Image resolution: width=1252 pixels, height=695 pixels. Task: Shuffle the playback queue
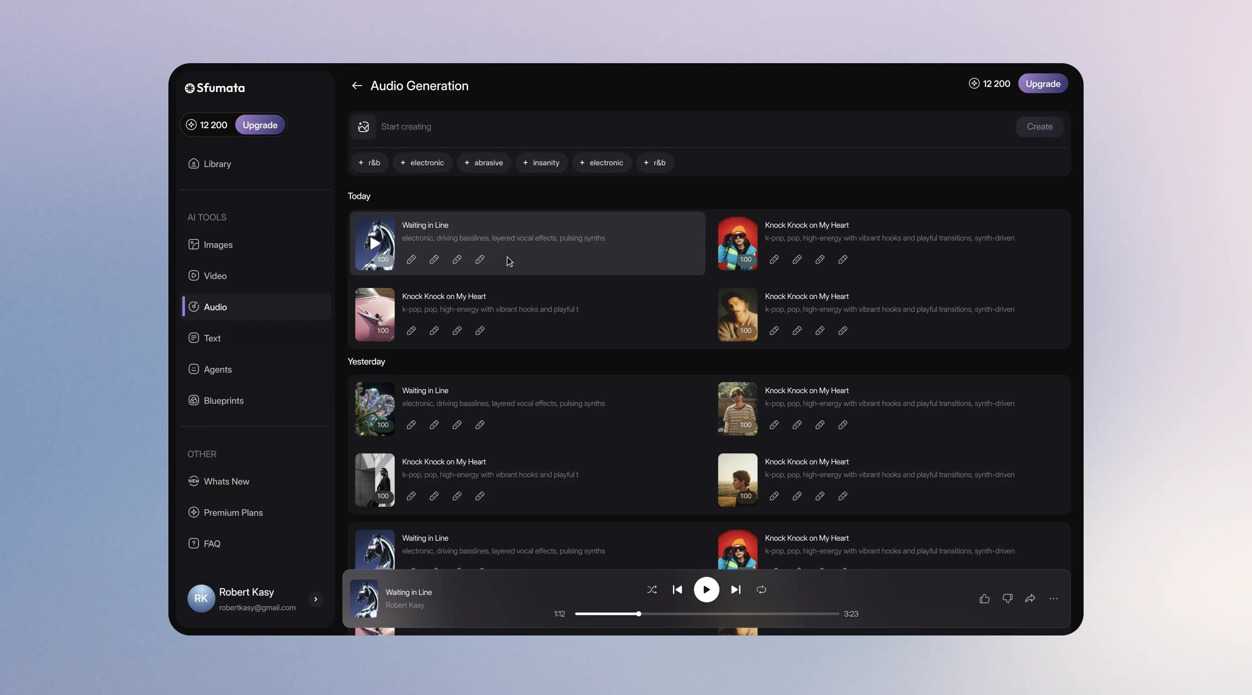(x=652, y=589)
